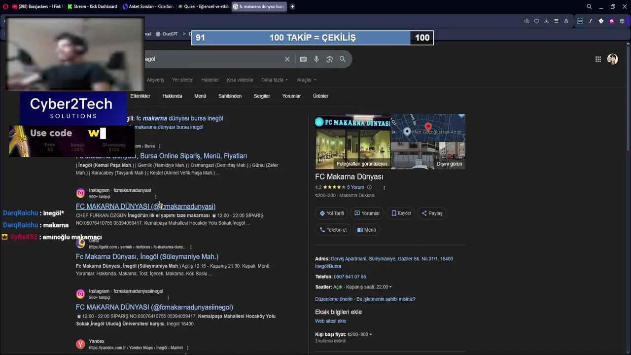
Task: Open Bursa Online Sipariş, Menü, Fiyatları result
Action: tap(162, 156)
